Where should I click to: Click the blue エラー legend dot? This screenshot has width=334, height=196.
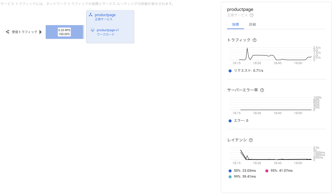230,121
